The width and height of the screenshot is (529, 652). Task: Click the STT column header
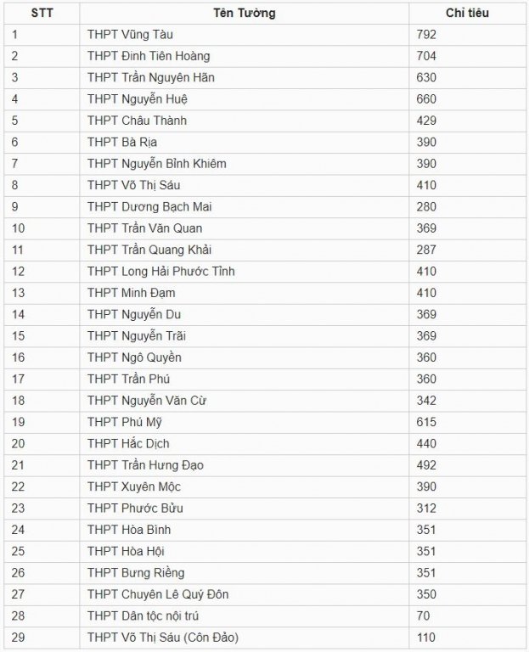(42, 13)
